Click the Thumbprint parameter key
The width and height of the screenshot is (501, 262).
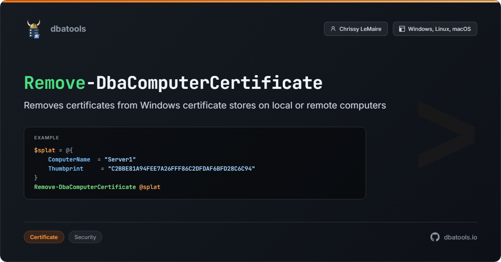point(66,169)
